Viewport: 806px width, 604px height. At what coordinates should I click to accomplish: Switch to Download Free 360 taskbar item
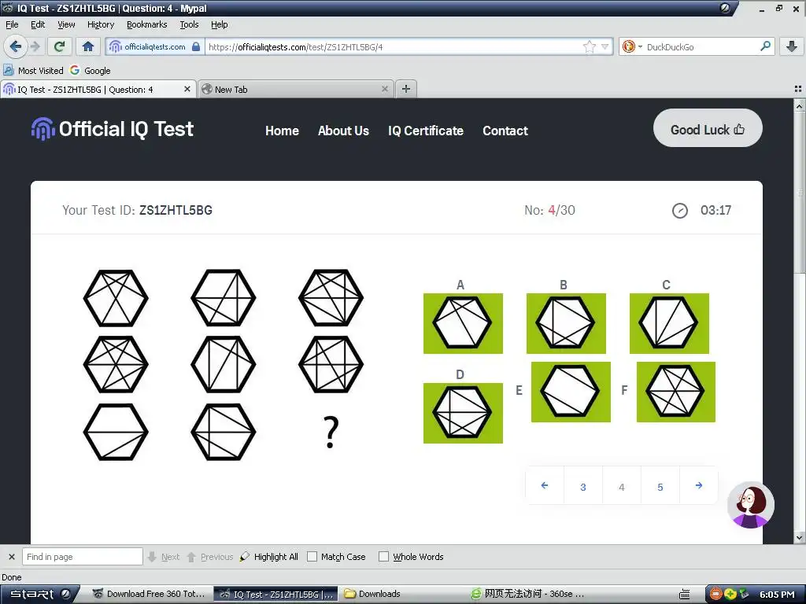[148, 594]
